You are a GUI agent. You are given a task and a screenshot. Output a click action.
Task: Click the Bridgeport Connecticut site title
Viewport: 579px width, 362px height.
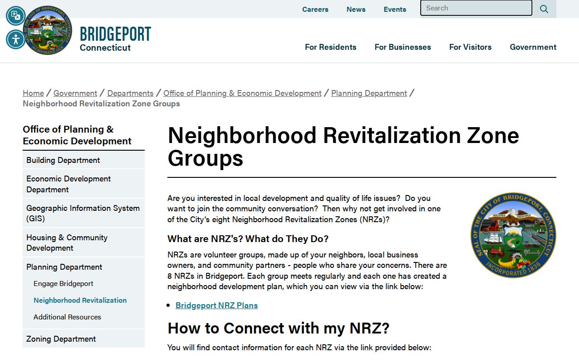115,39
